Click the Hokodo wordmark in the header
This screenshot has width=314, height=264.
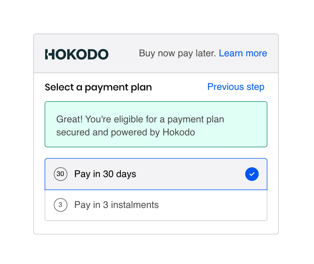(77, 54)
